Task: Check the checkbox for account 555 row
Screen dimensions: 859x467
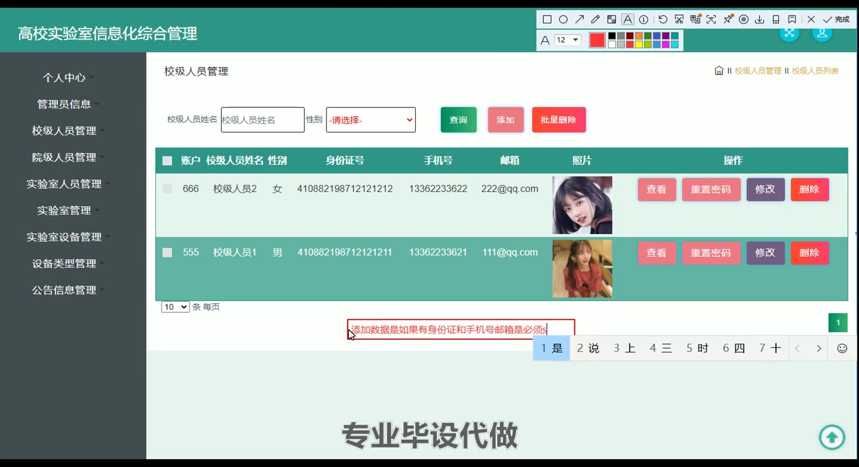Action: click(x=167, y=253)
